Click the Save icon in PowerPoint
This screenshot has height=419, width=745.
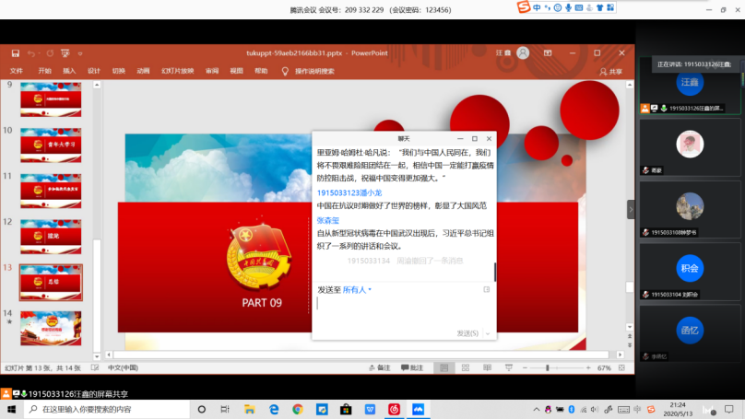point(16,53)
